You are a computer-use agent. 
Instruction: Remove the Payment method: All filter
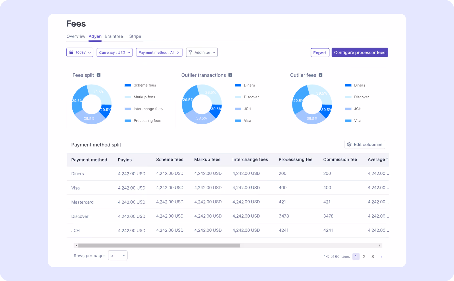[178, 52]
